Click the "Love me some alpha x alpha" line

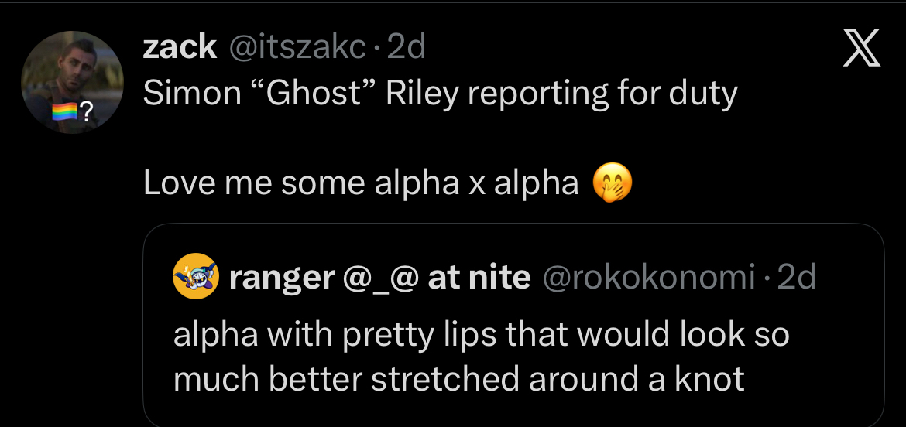coord(361,183)
